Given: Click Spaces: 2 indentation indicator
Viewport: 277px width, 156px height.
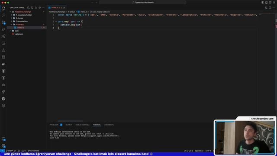Looking at the screenshot, I should 199,151.
